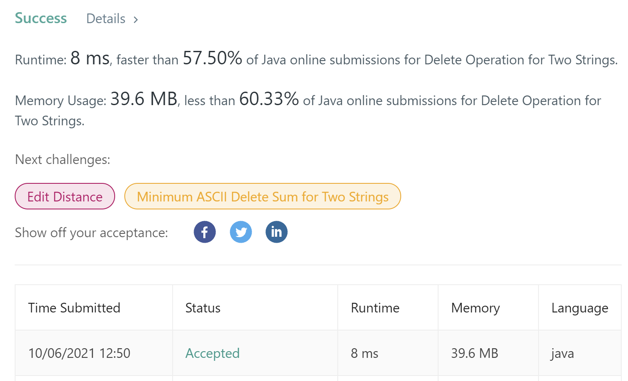The height and width of the screenshot is (381, 628).
Task: Share acceptance on Facebook icon
Action: click(x=205, y=232)
